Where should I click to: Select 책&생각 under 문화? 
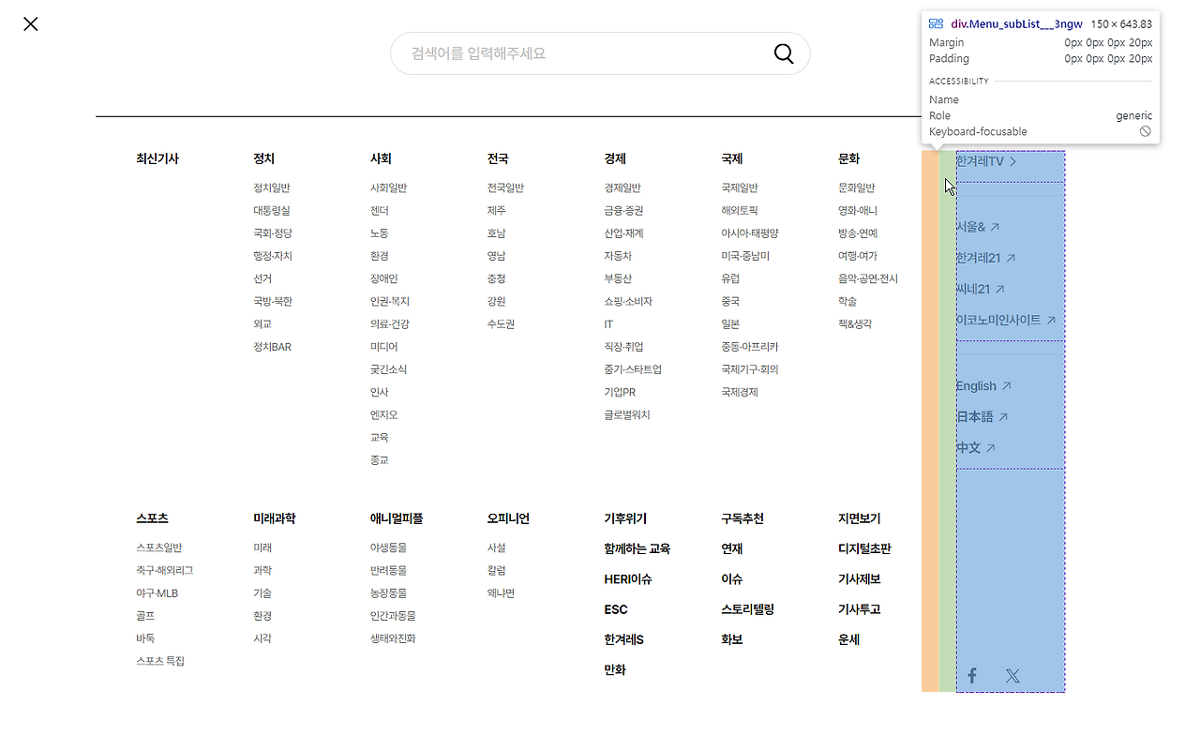(855, 324)
